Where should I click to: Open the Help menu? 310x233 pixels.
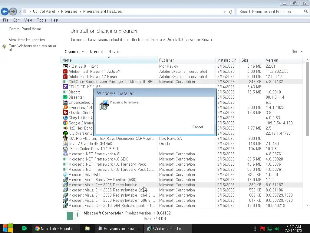point(54,20)
